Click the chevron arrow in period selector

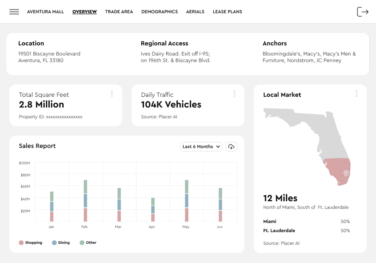[x=218, y=146]
